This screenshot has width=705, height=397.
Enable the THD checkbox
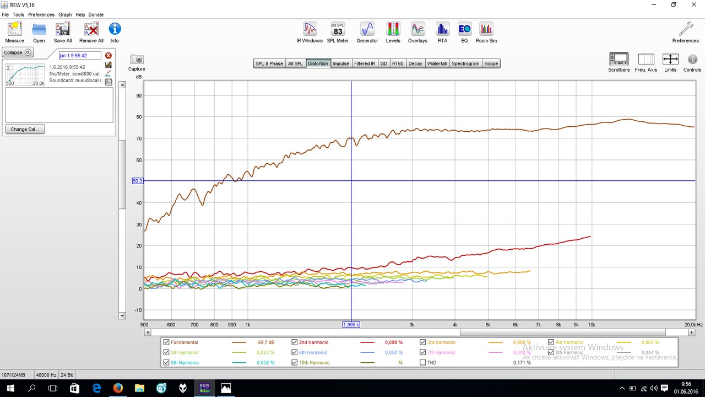(x=423, y=362)
